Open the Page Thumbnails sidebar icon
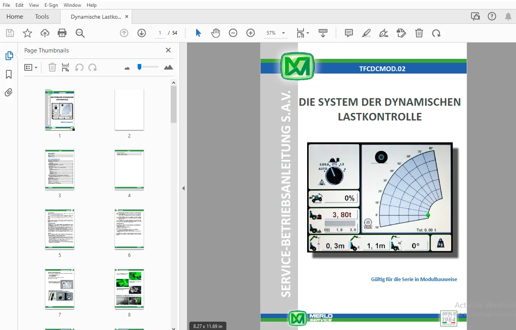 tap(9, 56)
